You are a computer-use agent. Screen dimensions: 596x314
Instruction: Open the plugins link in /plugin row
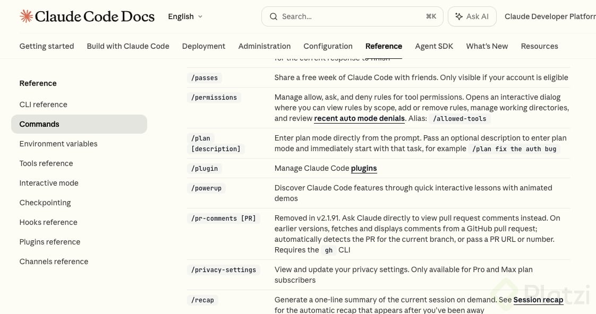[x=364, y=168]
